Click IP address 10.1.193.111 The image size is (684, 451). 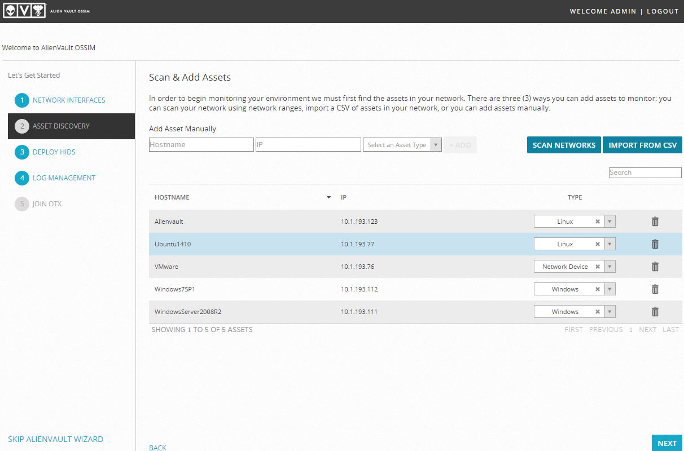pyautogui.click(x=359, y=312)
